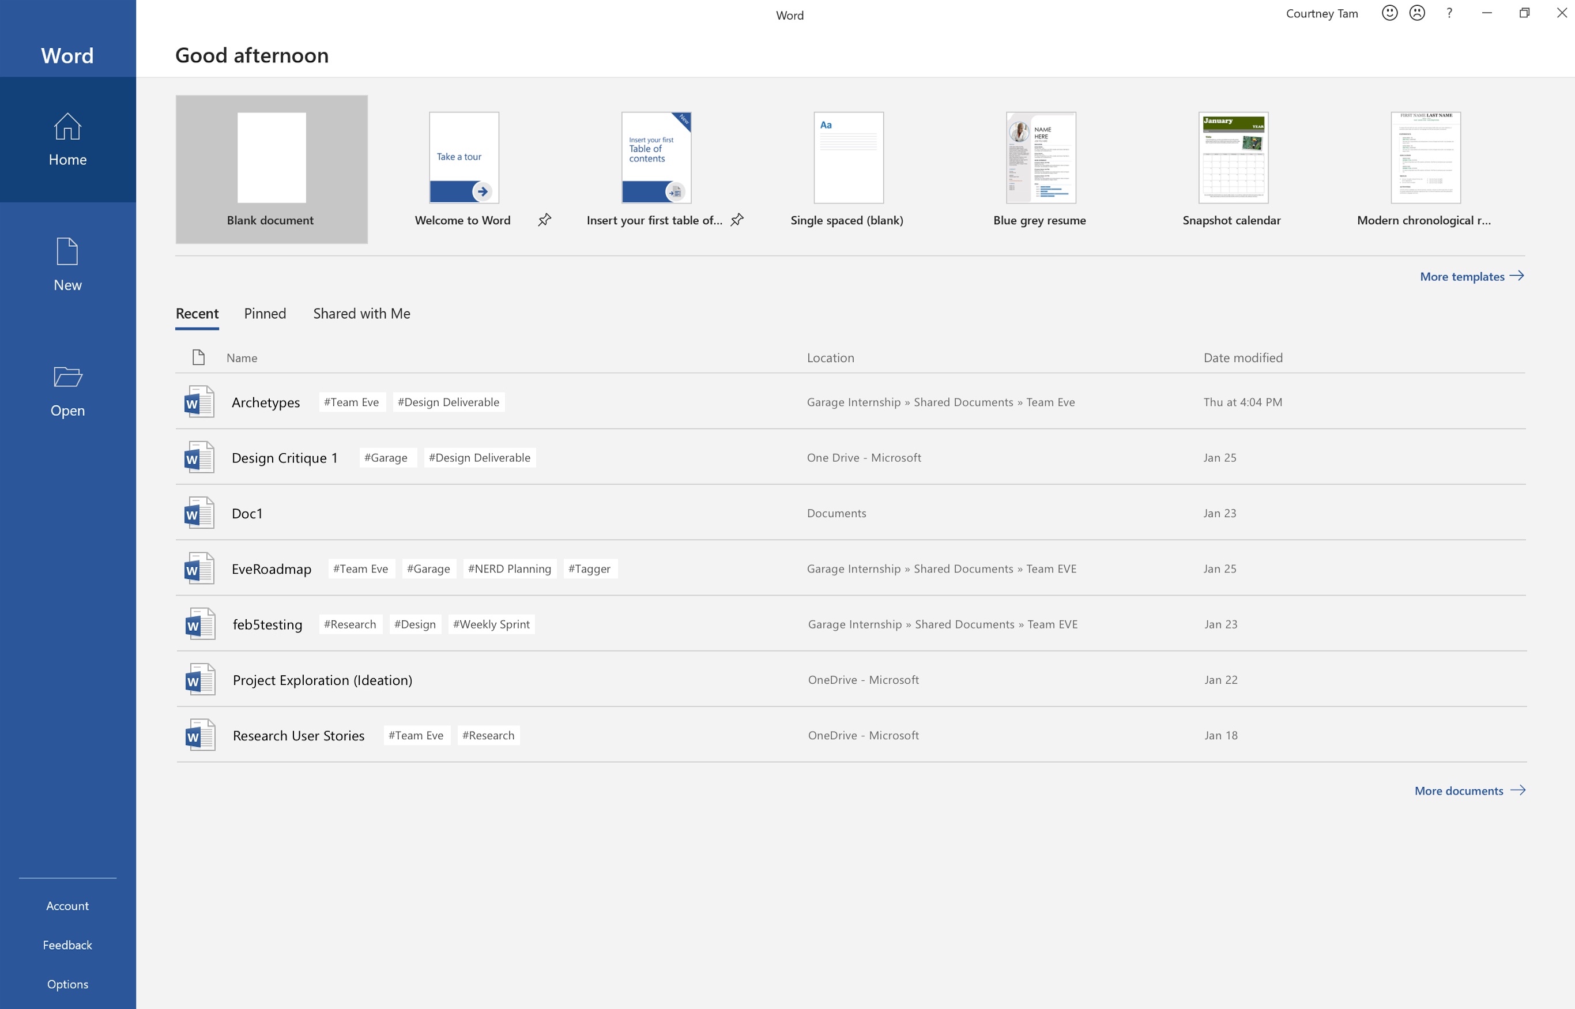Image resolution: width=1575 pixels, height=1009 pixels.
Task: Click #Research tag on feb5testing
Action: click(350, 624)
